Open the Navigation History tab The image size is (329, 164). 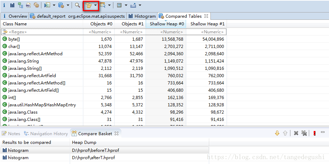[x=46, y=133]
